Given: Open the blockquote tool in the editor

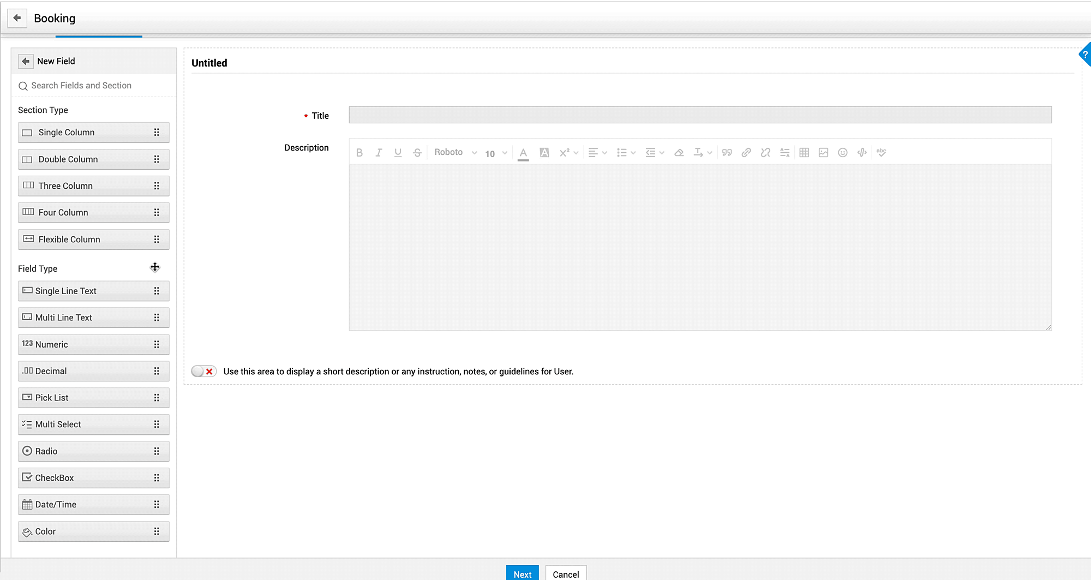Looking at the screenshot, I should [726, 152].
